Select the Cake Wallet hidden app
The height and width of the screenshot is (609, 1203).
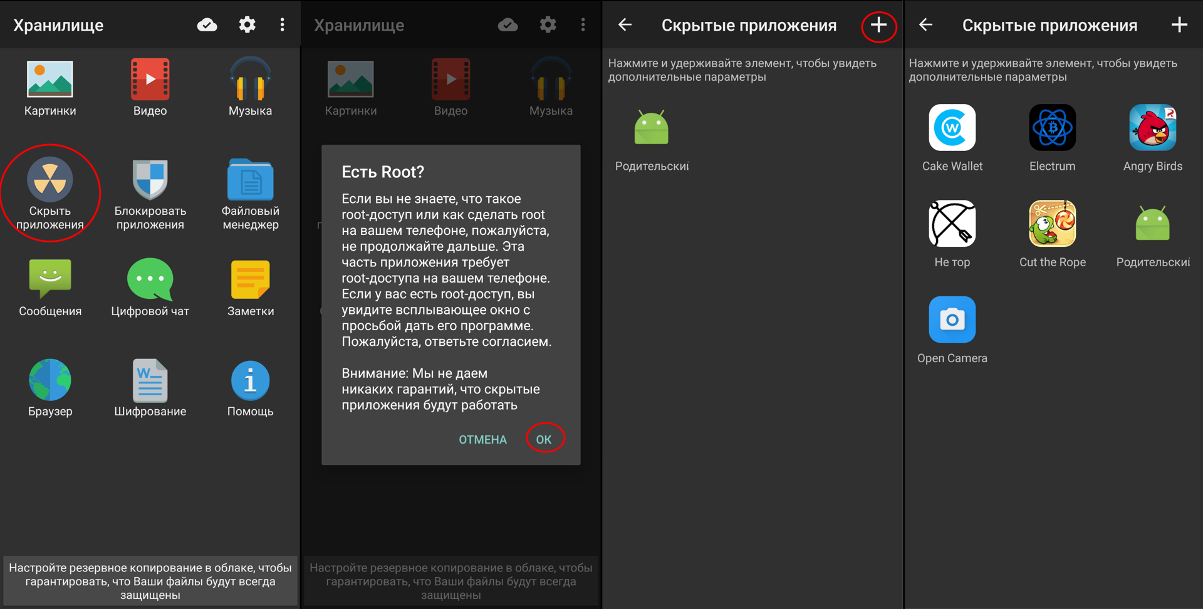(952, 128)
